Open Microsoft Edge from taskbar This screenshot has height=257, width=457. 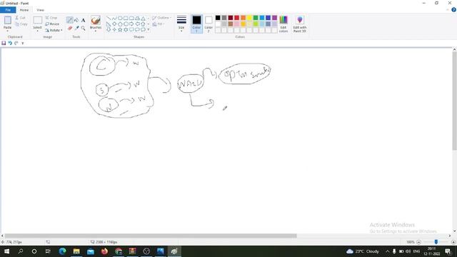click(x=62, y=251)
